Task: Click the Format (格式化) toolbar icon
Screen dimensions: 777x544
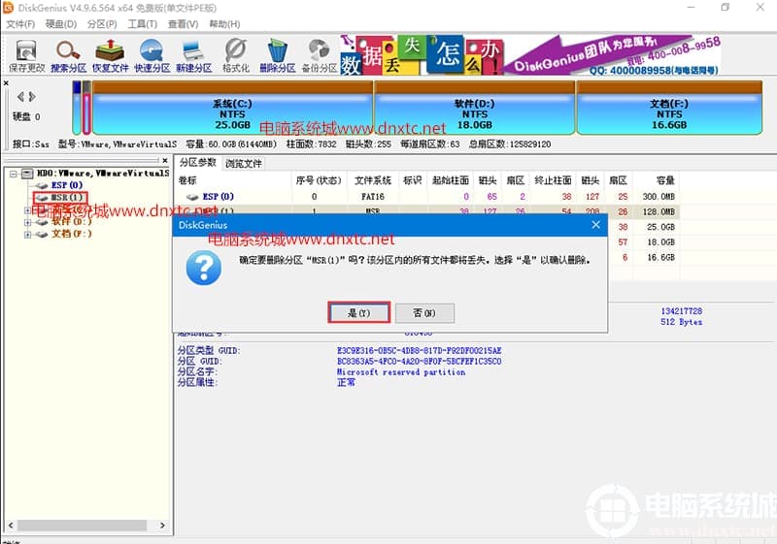Action: coord(235,56)
